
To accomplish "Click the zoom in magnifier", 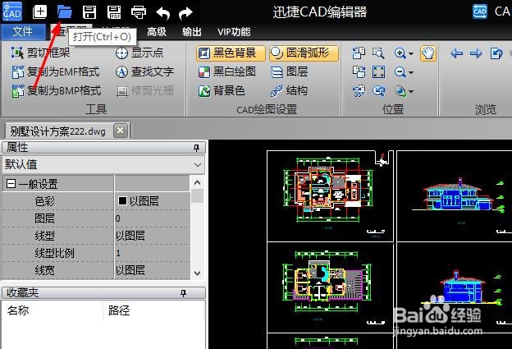I will 400,53.
